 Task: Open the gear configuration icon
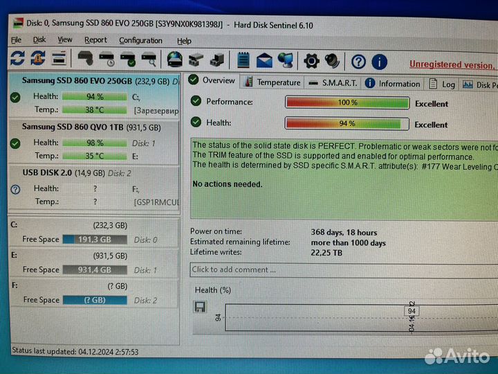311,61
